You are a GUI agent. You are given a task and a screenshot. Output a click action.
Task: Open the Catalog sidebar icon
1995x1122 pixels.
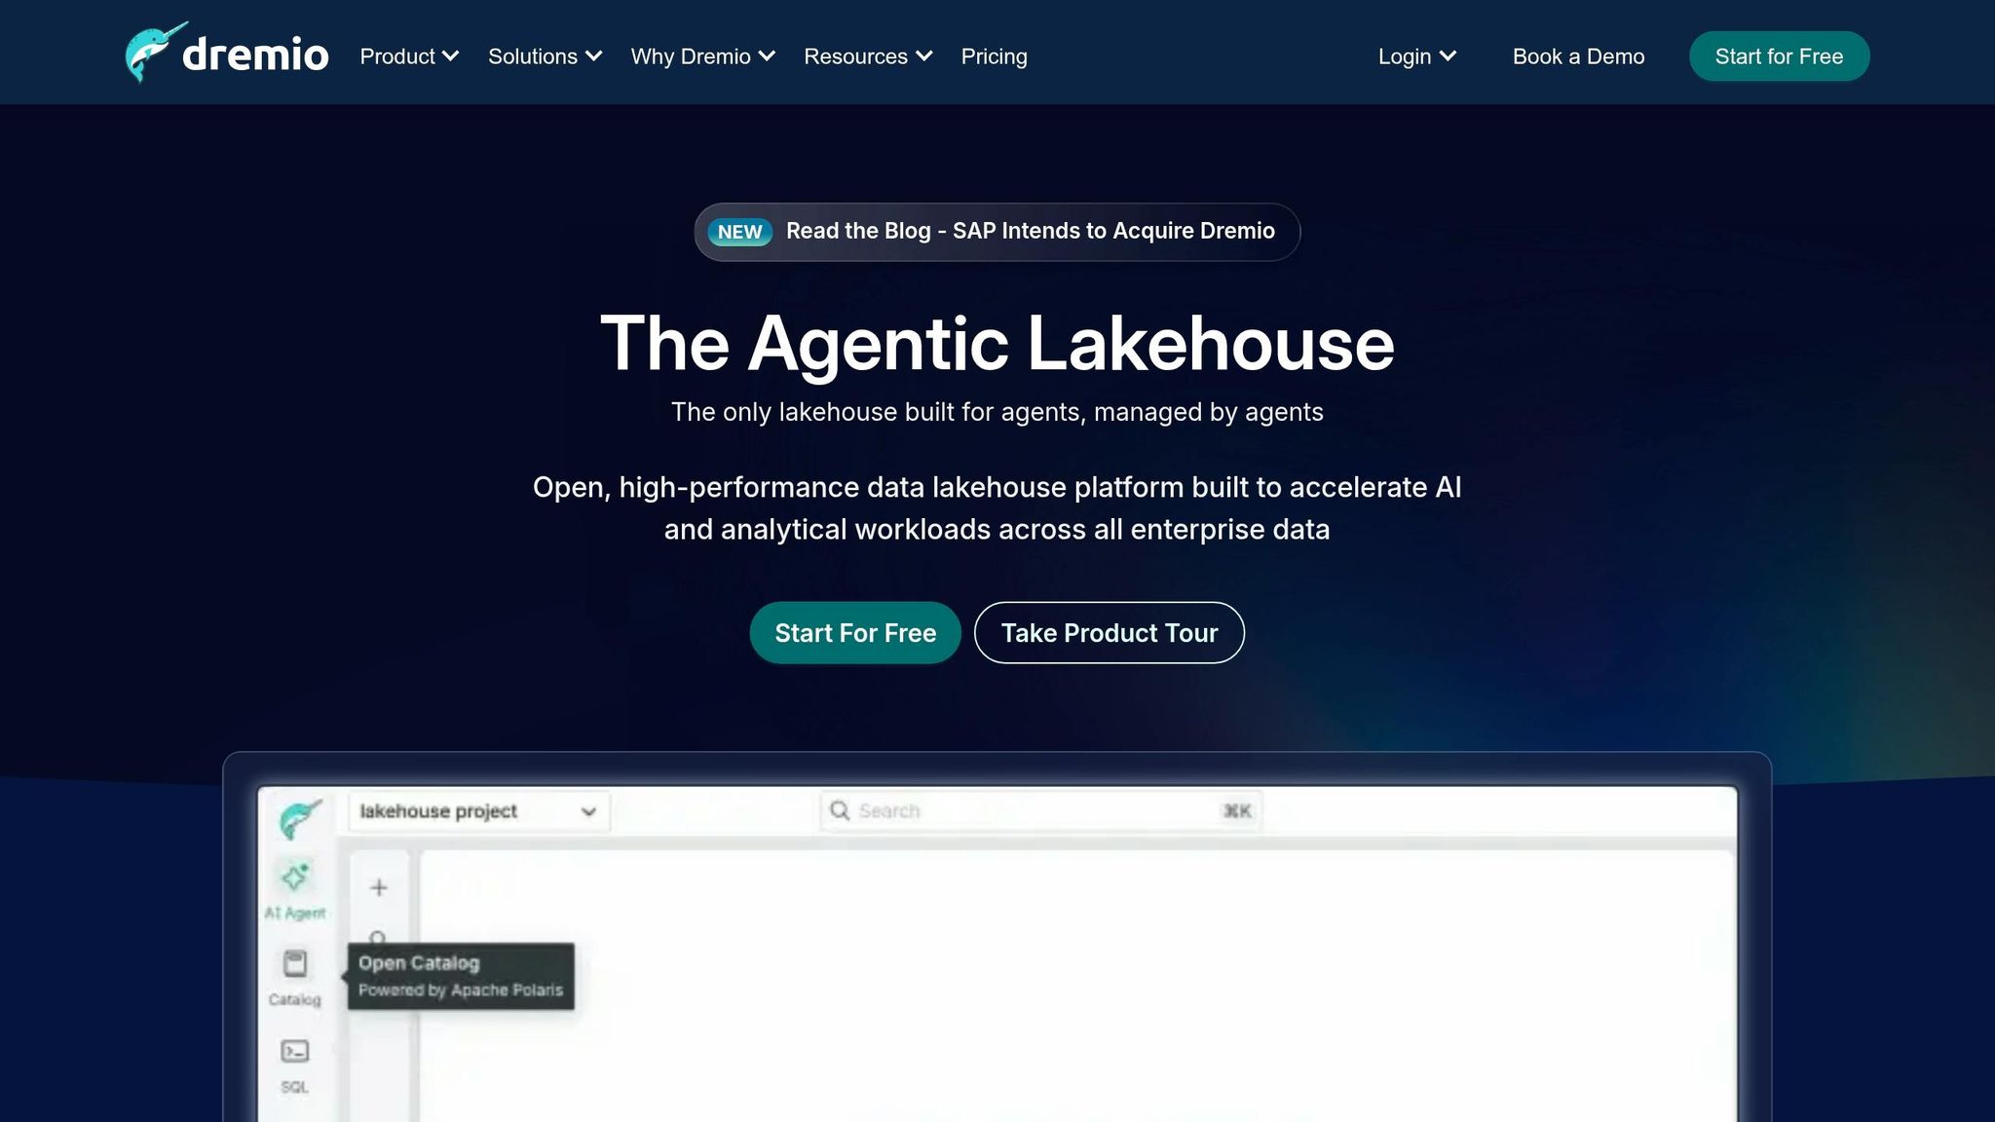pos(294,978)
